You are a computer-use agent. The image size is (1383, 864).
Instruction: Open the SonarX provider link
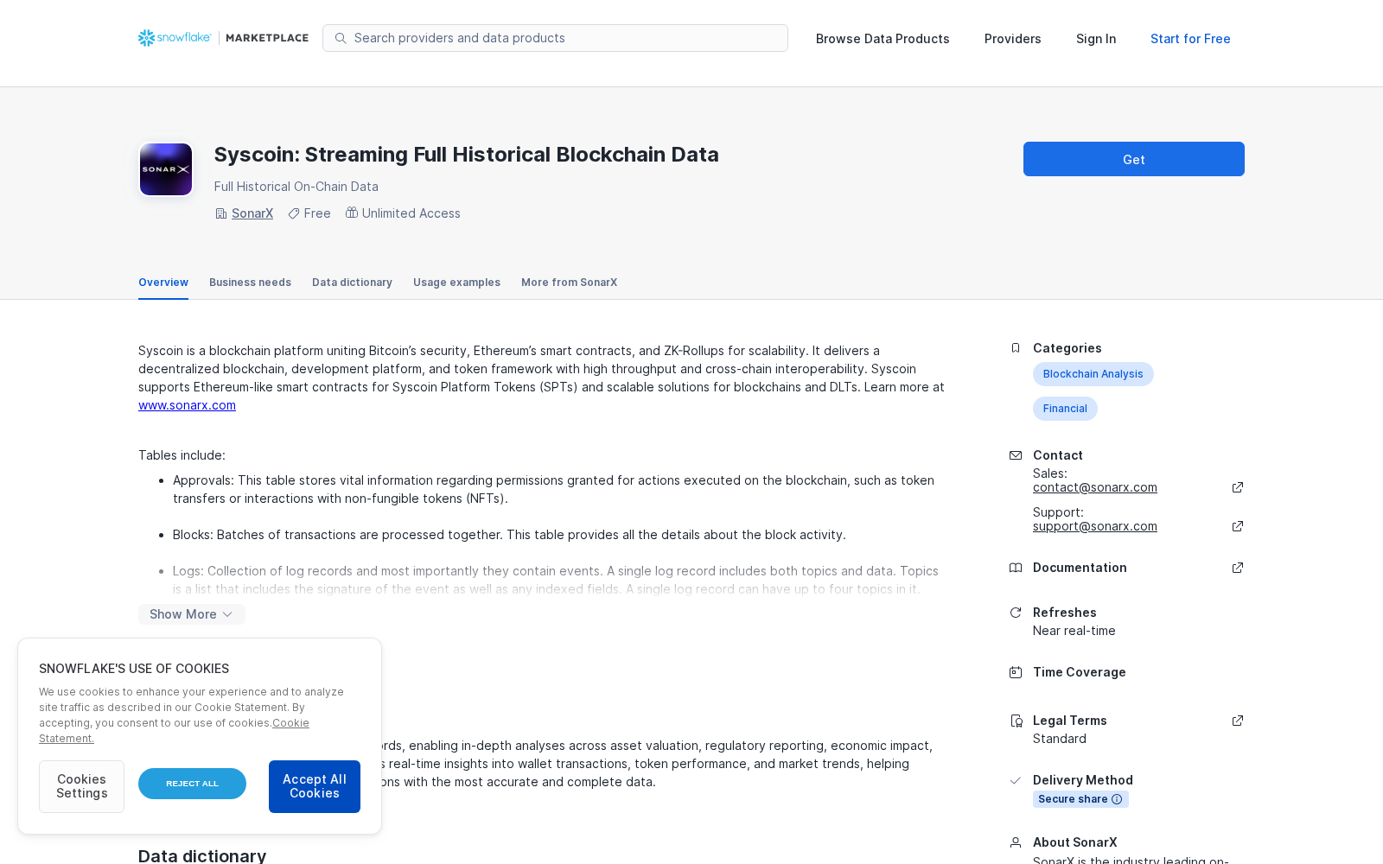click(252, 213)
